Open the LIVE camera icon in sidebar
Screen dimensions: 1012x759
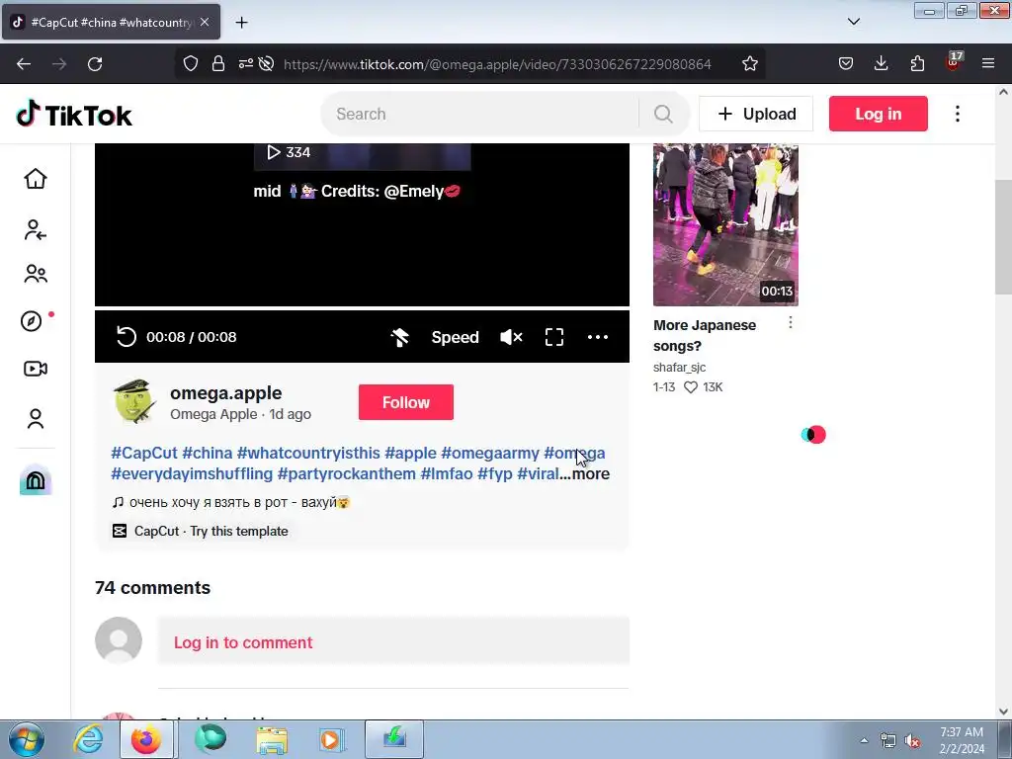pos(36,369)
